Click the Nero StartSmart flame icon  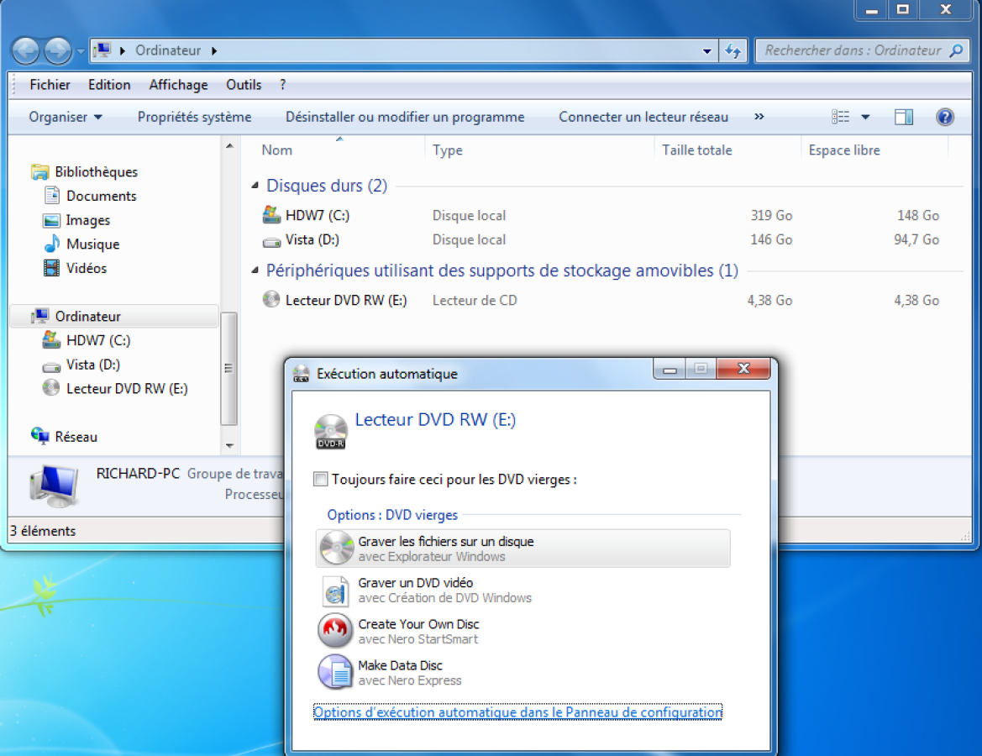pyautogui.click(x=335, y=631)
